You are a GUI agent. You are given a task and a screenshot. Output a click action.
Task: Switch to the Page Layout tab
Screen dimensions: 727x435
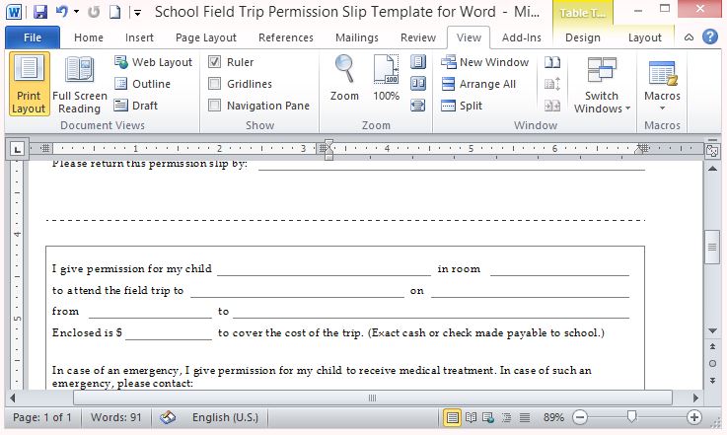coord(206,37)
